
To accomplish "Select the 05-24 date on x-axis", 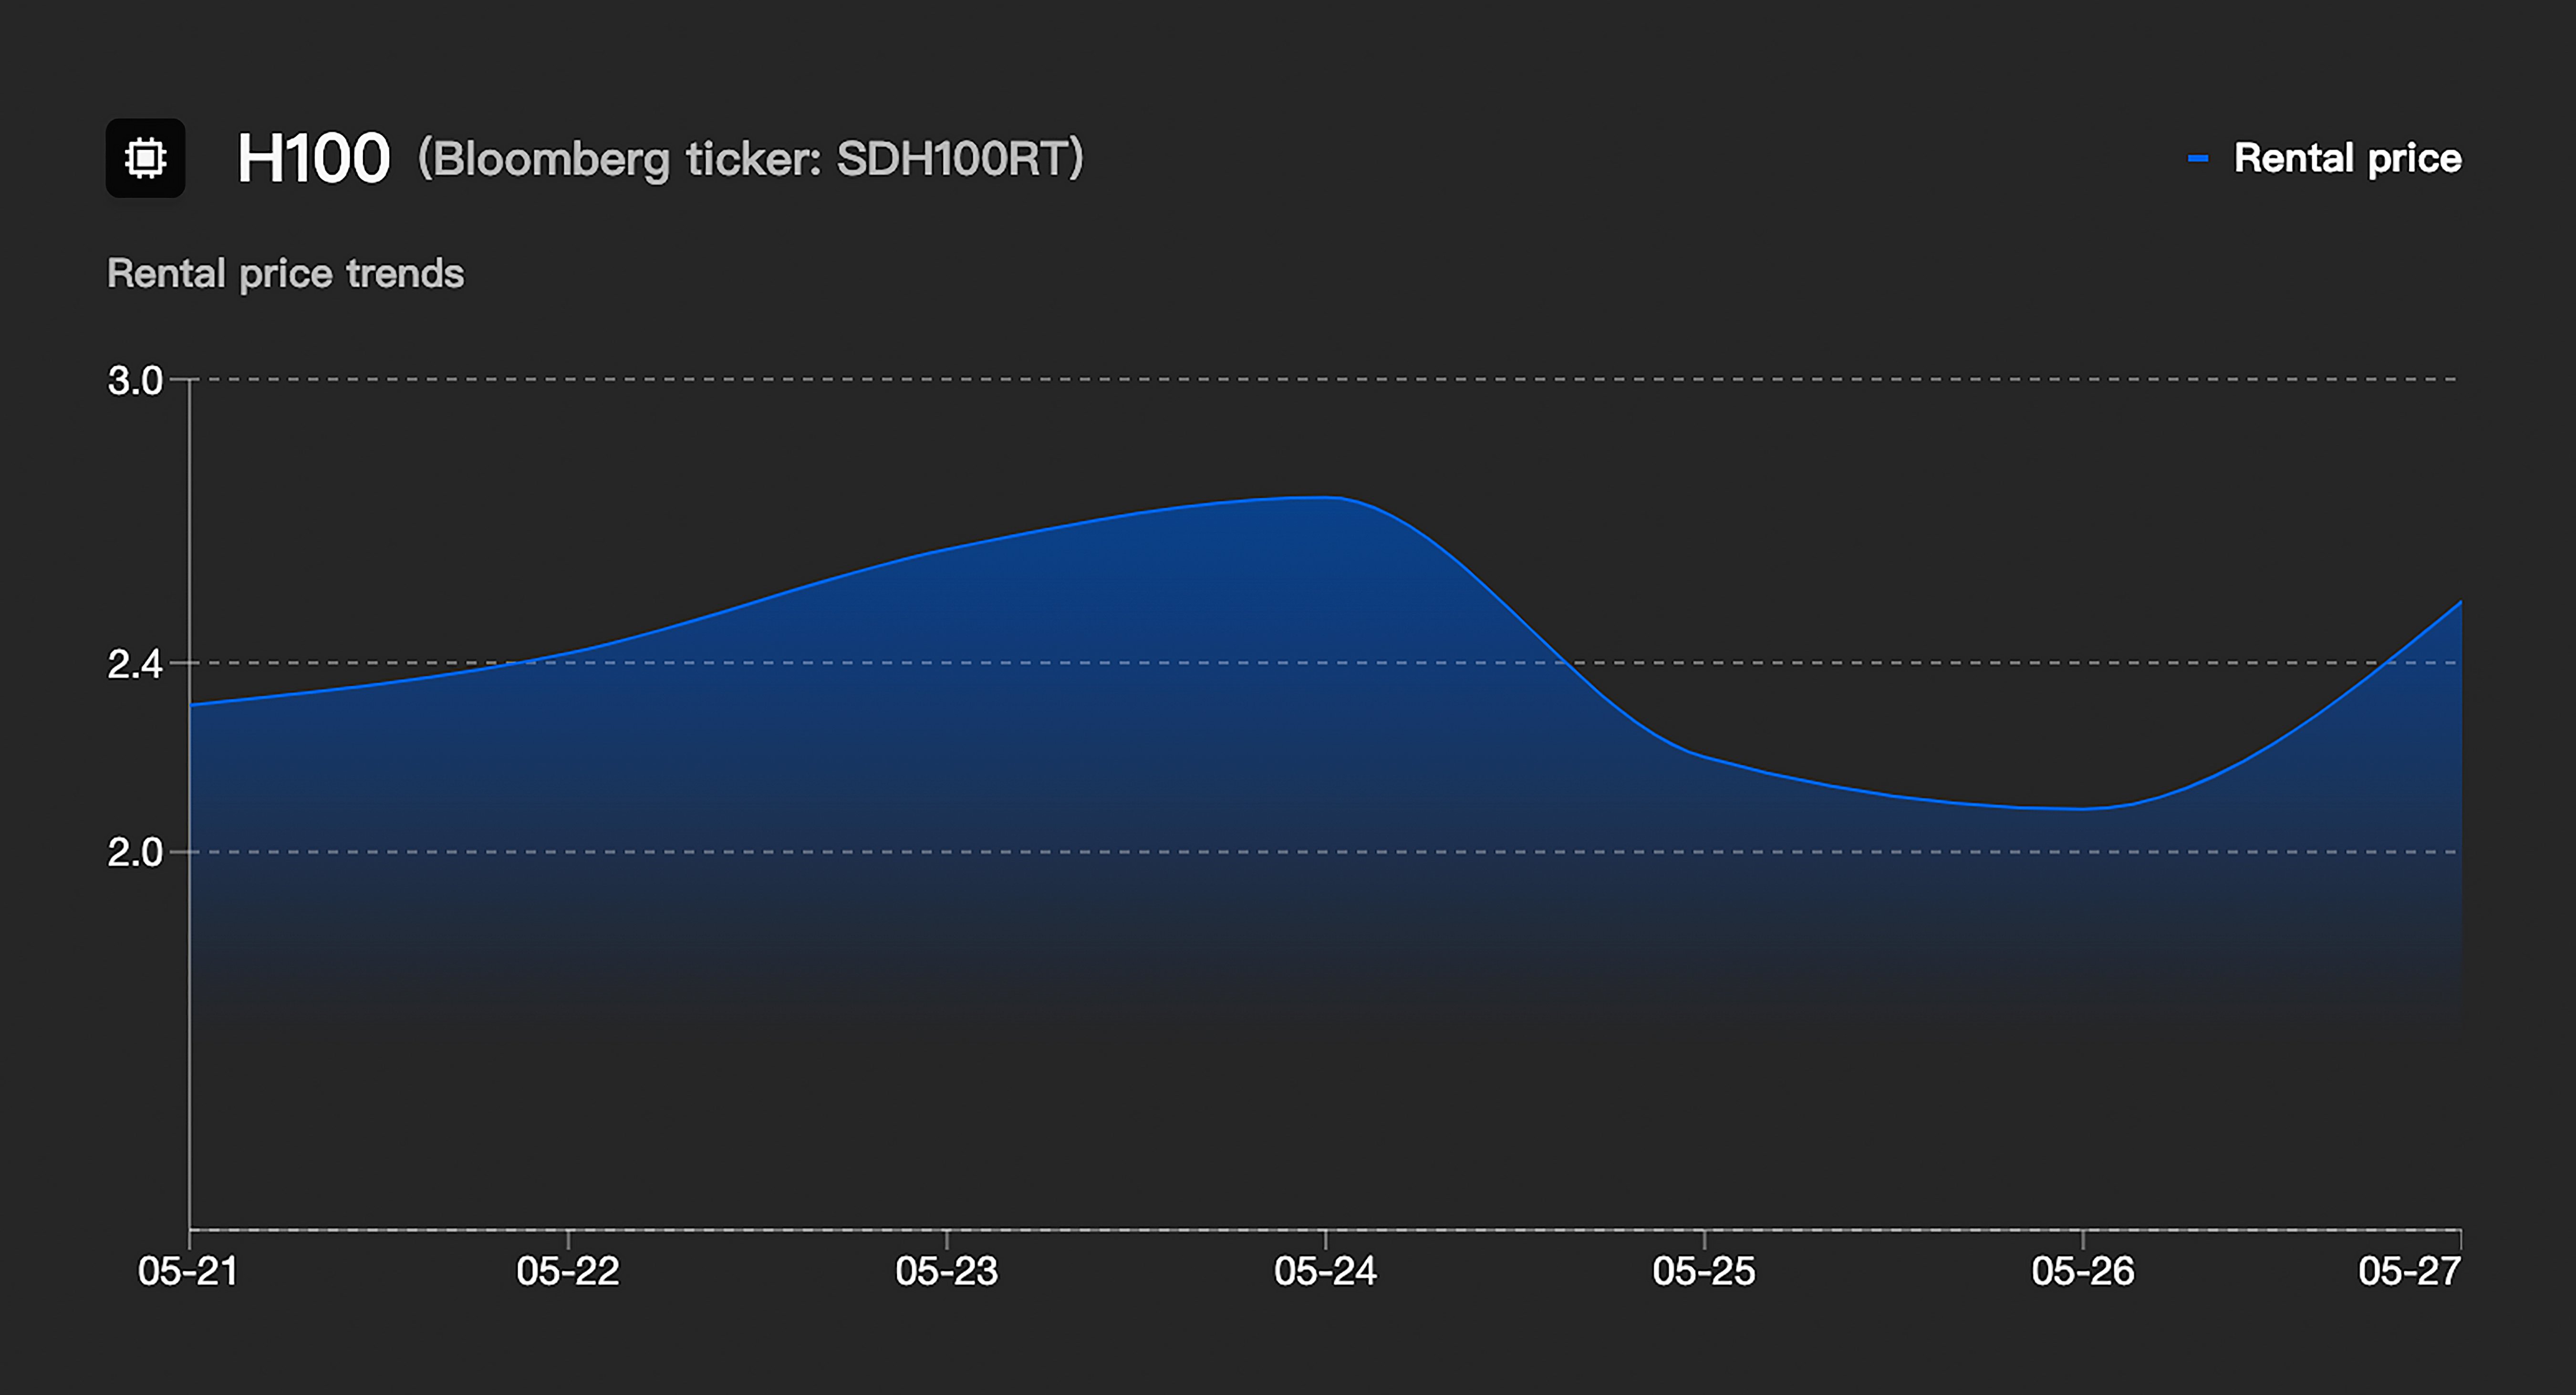I will (x=1325, y=1271).
